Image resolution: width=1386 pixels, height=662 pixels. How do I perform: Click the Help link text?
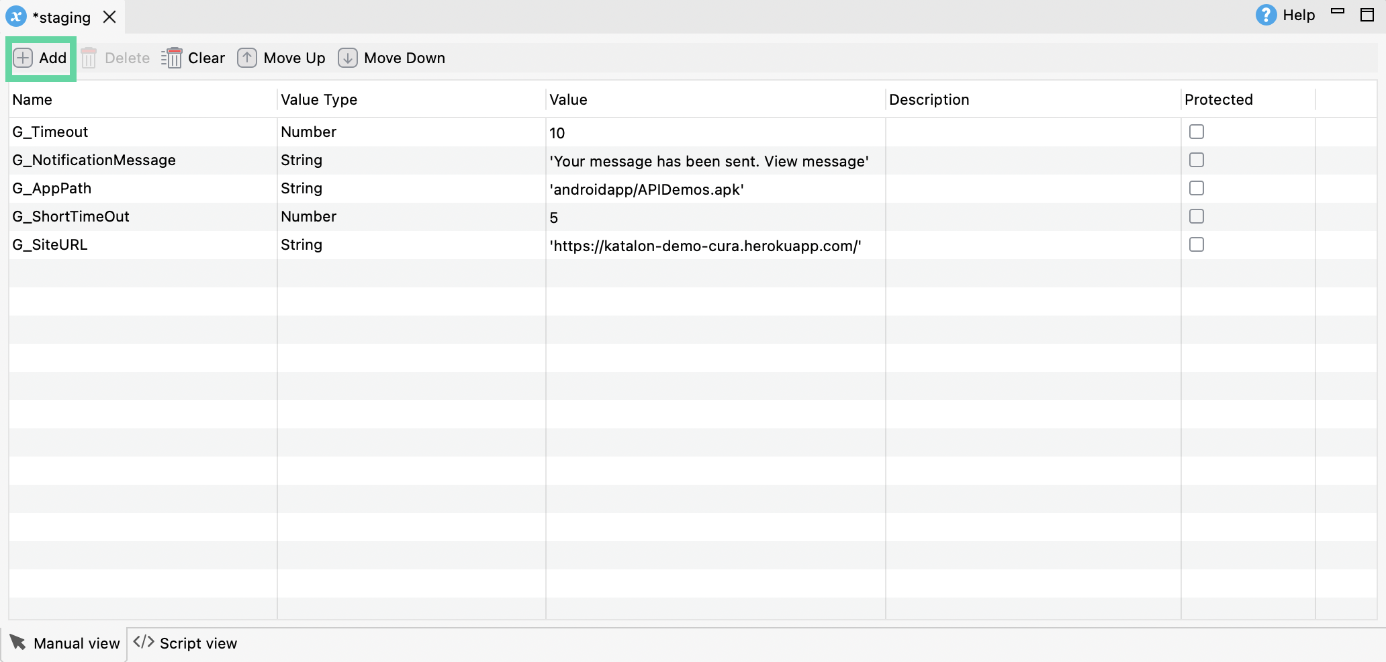[1299, 15]
